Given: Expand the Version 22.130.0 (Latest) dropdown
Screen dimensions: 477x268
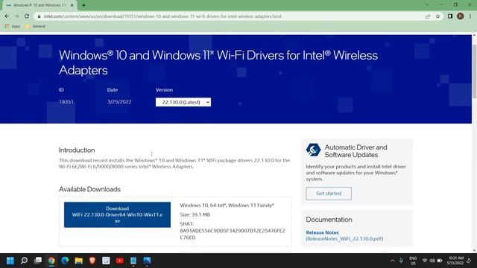Looking at the screenshot, I should click(x=183, y=102).
